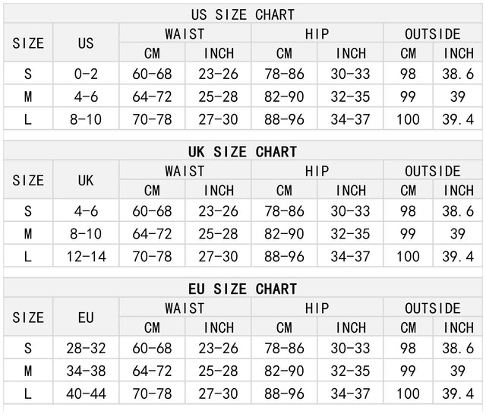486x414 pixels.
Task: Click US size 0-2 cell
Action: (x=86, y=74)
